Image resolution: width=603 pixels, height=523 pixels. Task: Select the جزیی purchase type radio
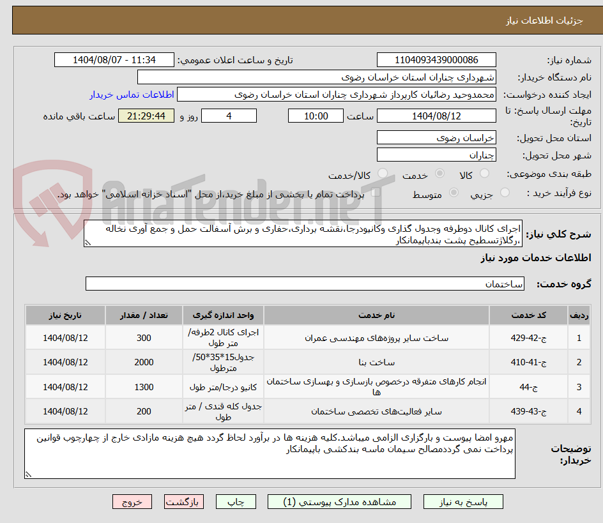pos(505,193)
